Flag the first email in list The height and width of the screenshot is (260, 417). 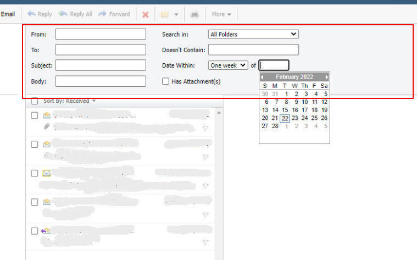(205, 128)
